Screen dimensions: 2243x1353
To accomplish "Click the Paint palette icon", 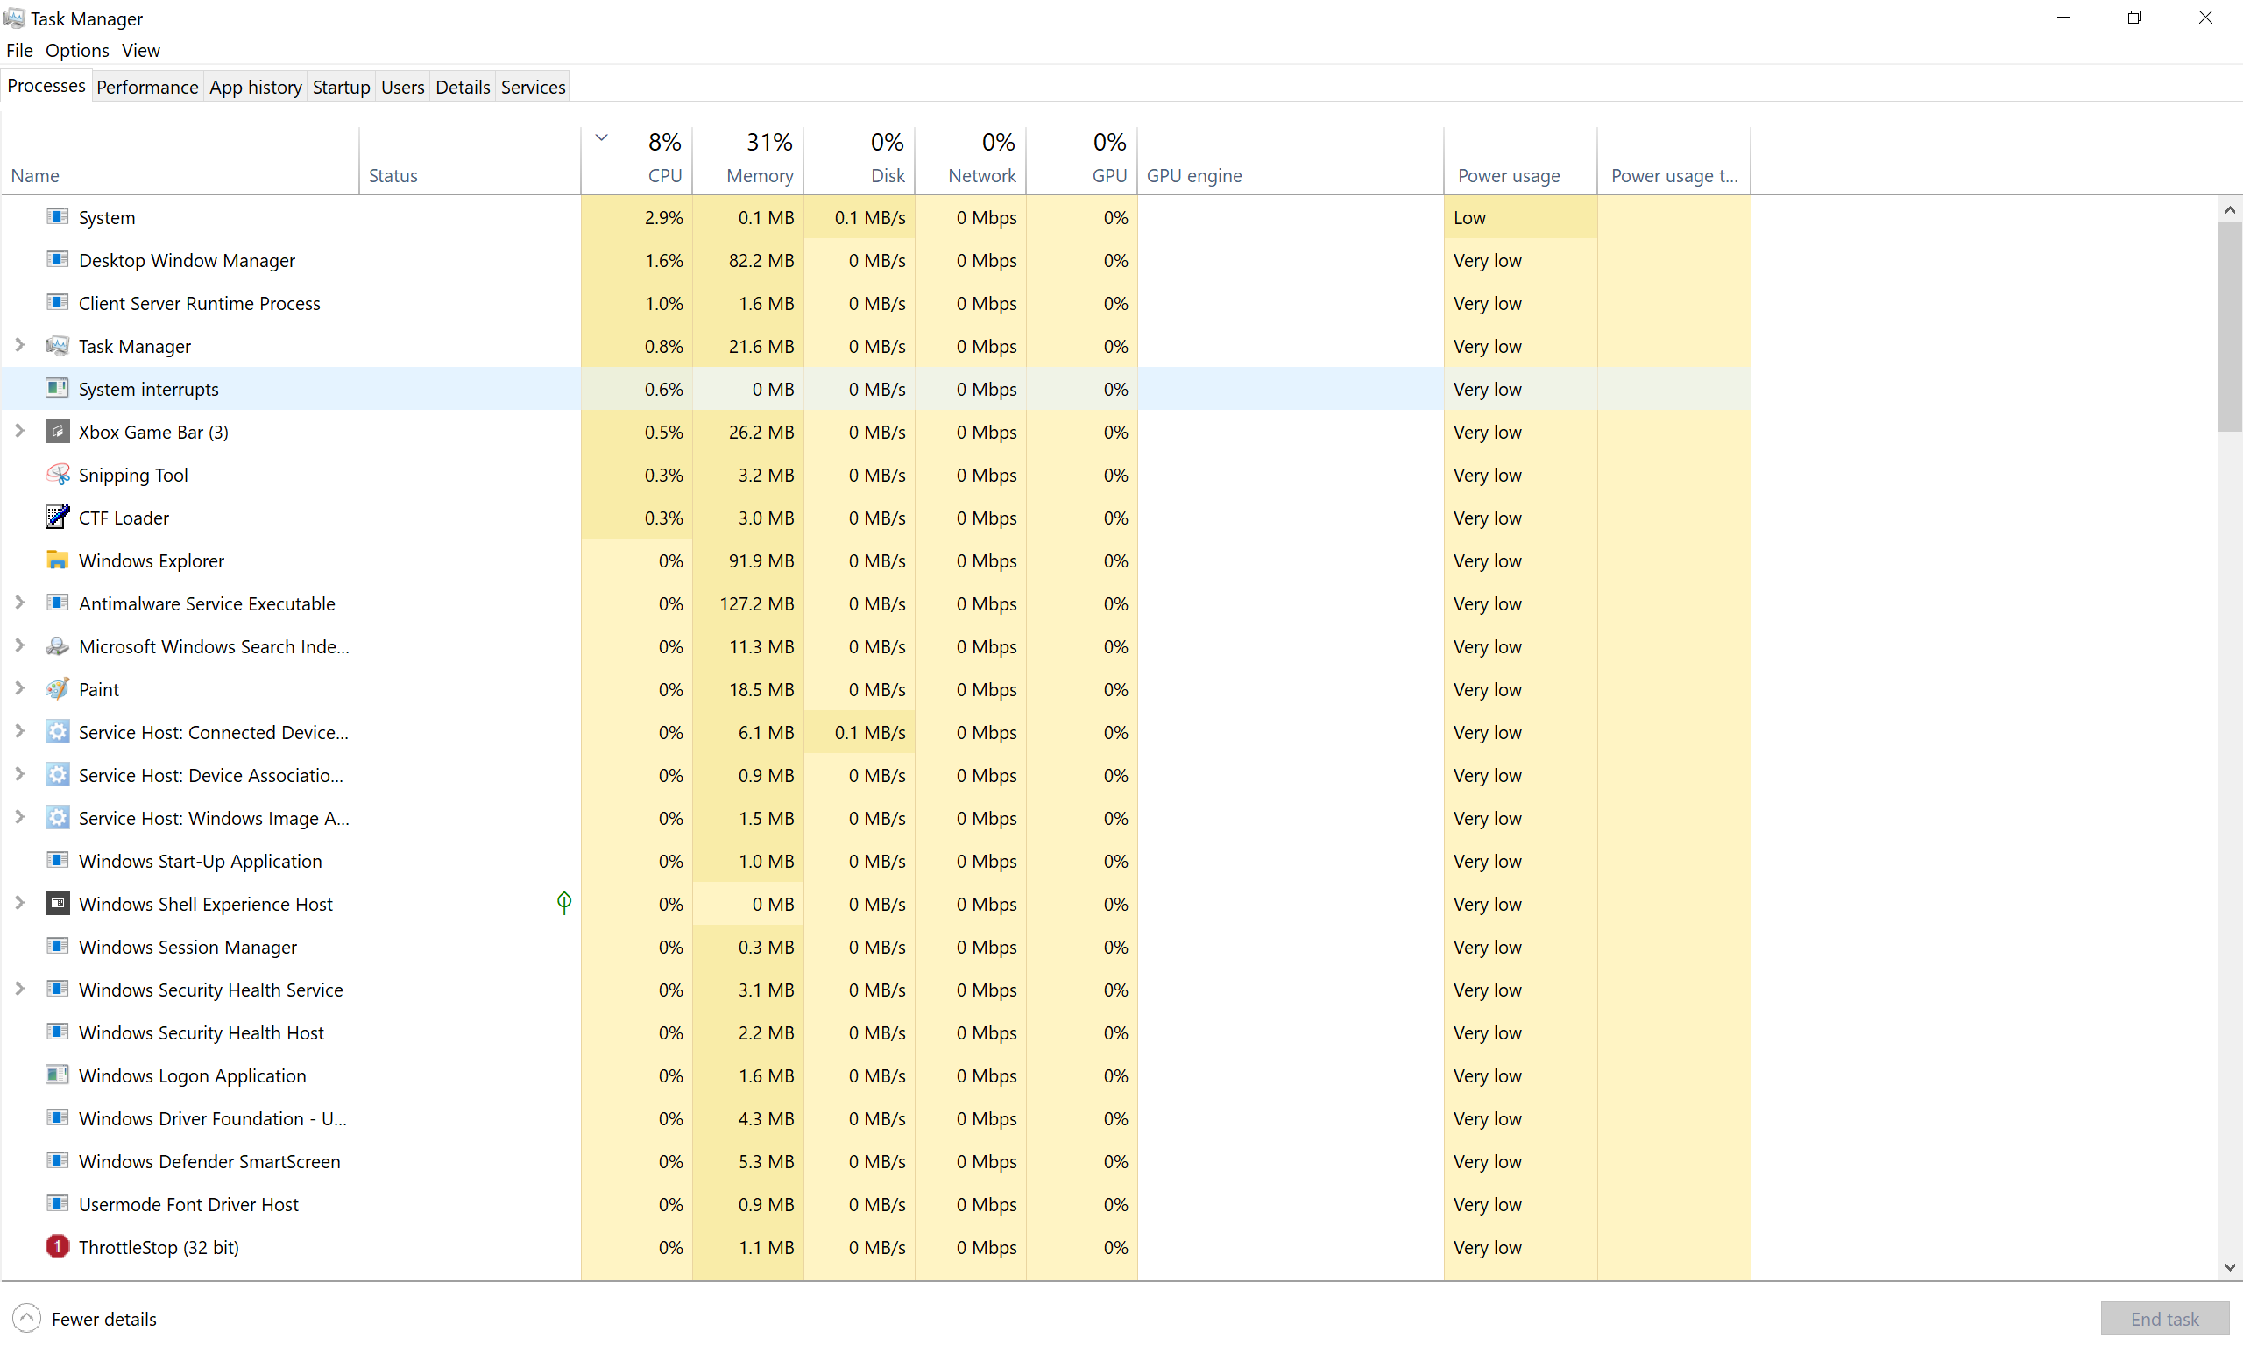I will pos(57,687).
